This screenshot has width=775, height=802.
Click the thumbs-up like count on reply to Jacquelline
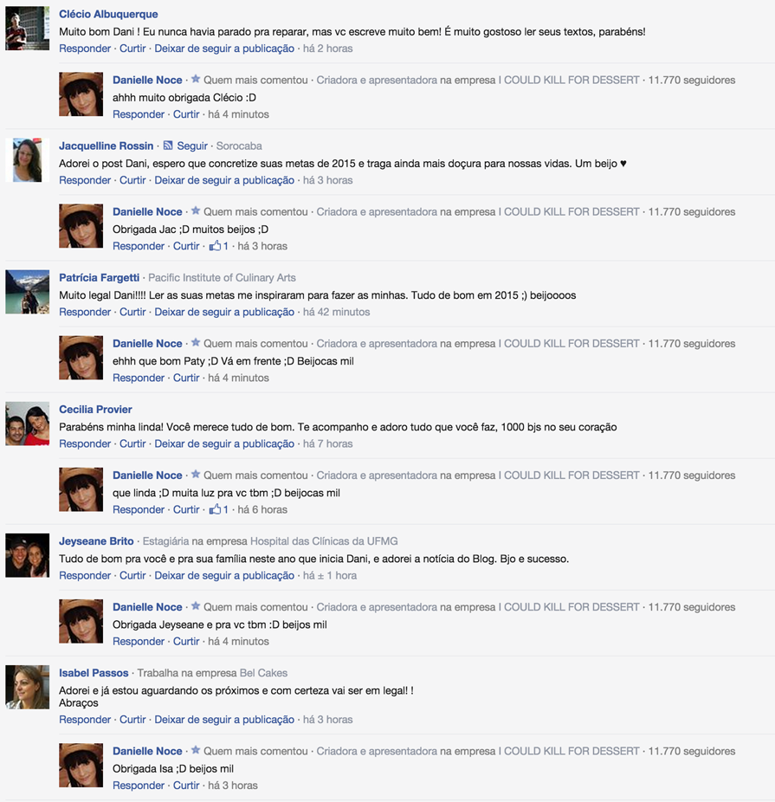(x=219, y=246)
